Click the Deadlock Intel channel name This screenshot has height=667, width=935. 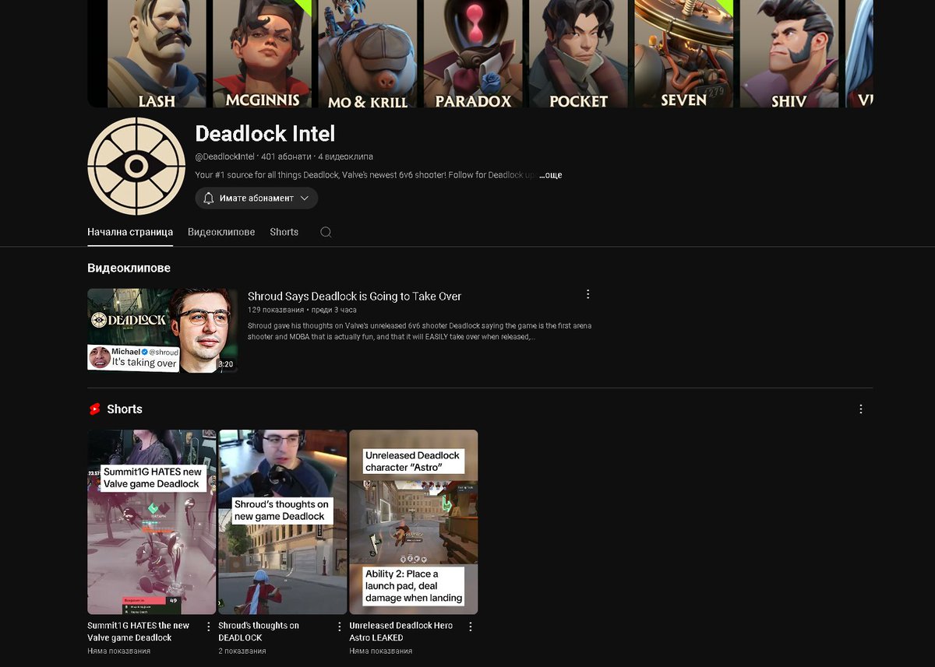[265, 134]
